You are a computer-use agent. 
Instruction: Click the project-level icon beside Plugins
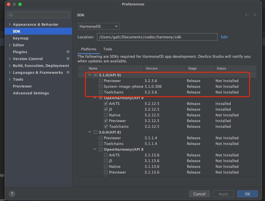tap(68, 52)
